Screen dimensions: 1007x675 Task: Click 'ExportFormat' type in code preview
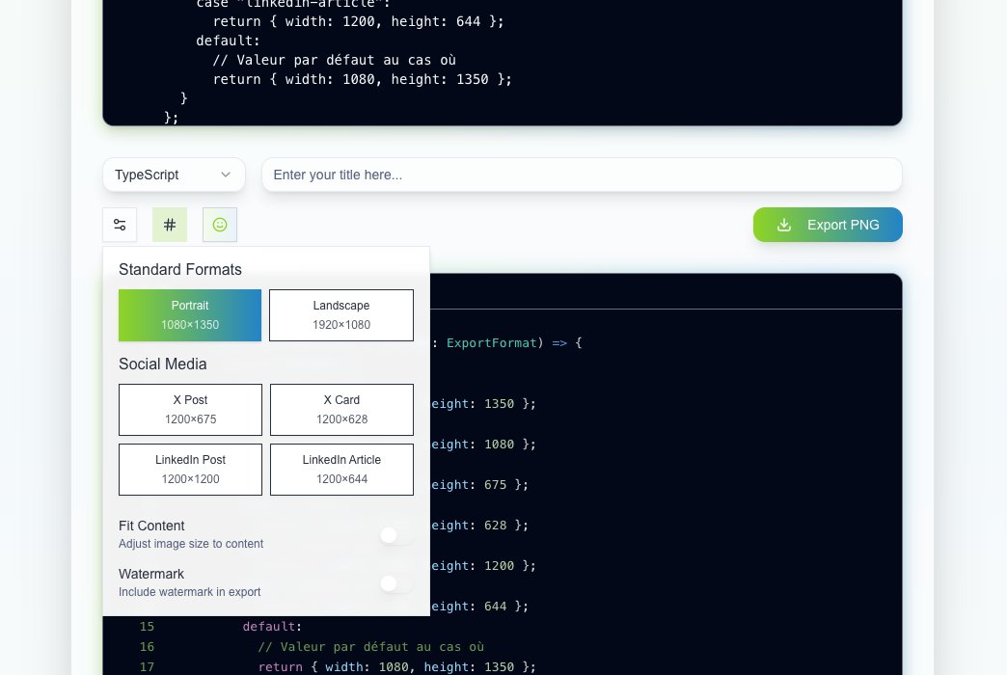[491, 343]
